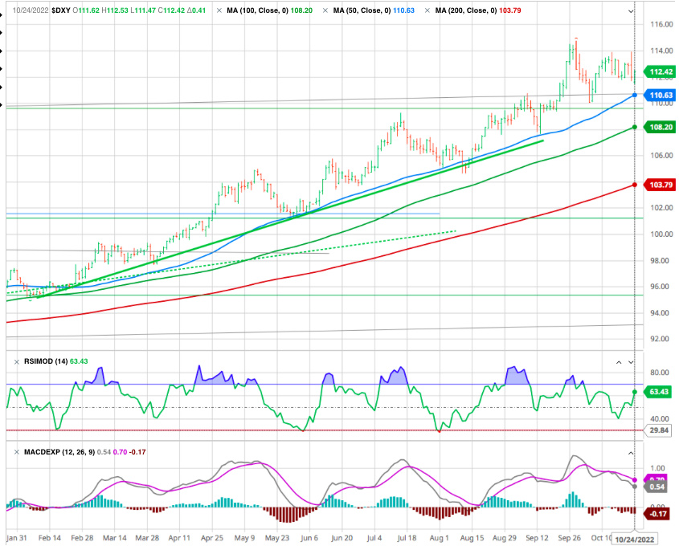
Task: Click the Jul 4 date on time axis
Action: point(374,538)
